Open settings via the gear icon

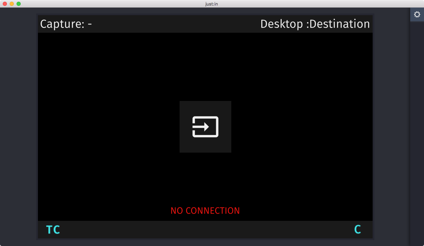[417, 14]
